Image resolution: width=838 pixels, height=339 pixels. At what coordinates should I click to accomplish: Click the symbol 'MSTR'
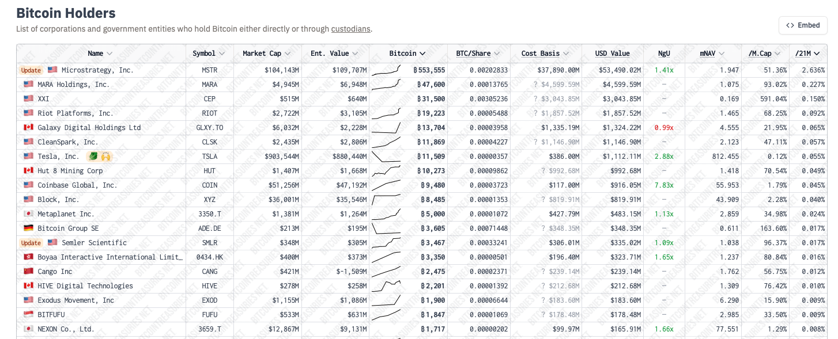pyautogui.click(x=210, y=70)
